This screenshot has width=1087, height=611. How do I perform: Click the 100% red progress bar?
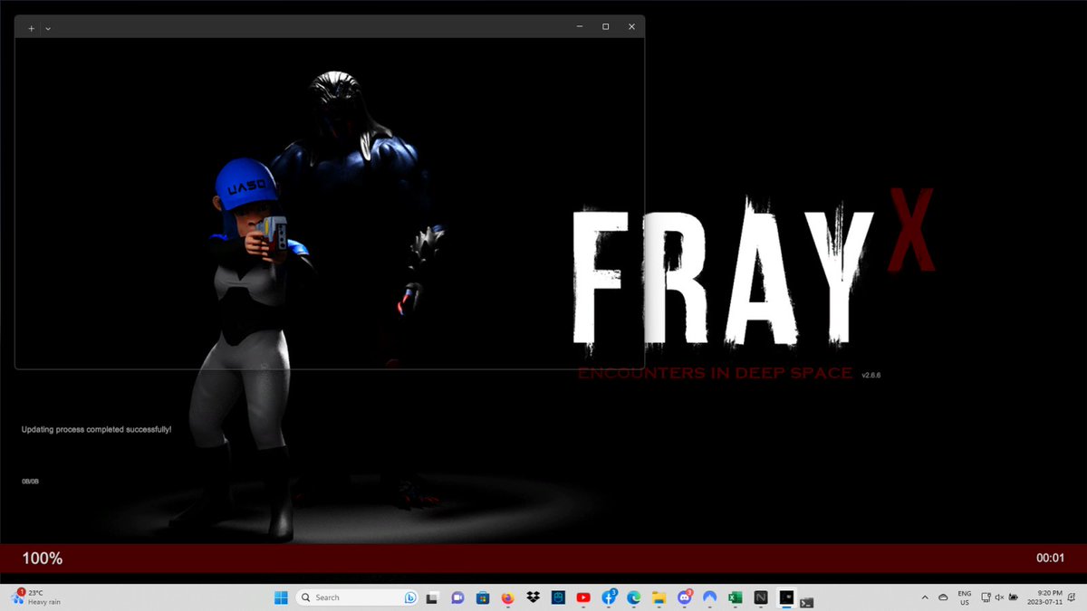[x=543, y=558]
